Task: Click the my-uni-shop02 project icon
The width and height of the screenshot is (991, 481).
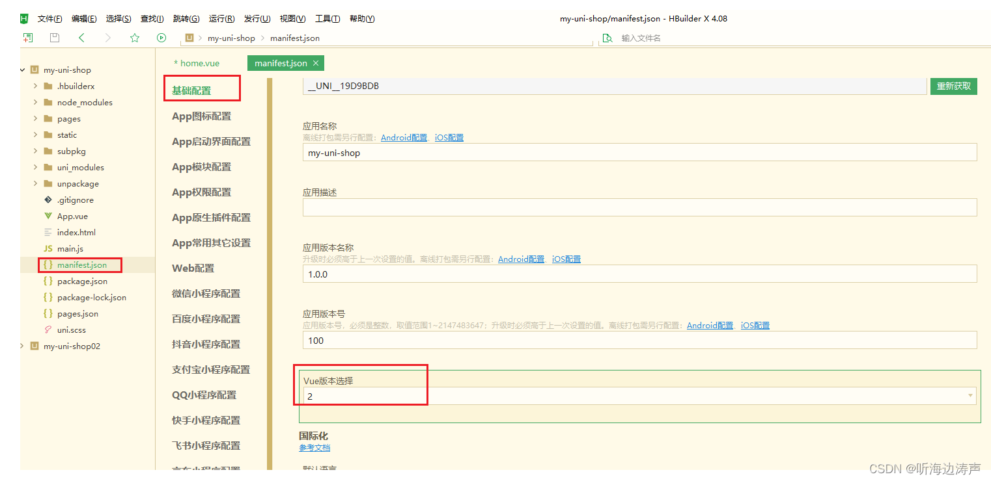Action: 35,346
